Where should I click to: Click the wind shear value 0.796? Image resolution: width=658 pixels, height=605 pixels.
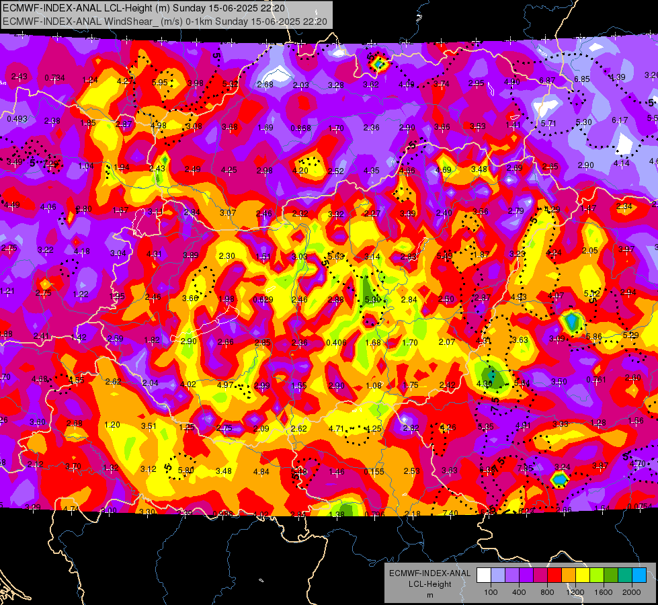pyautogui.click(x=375, y=514)
